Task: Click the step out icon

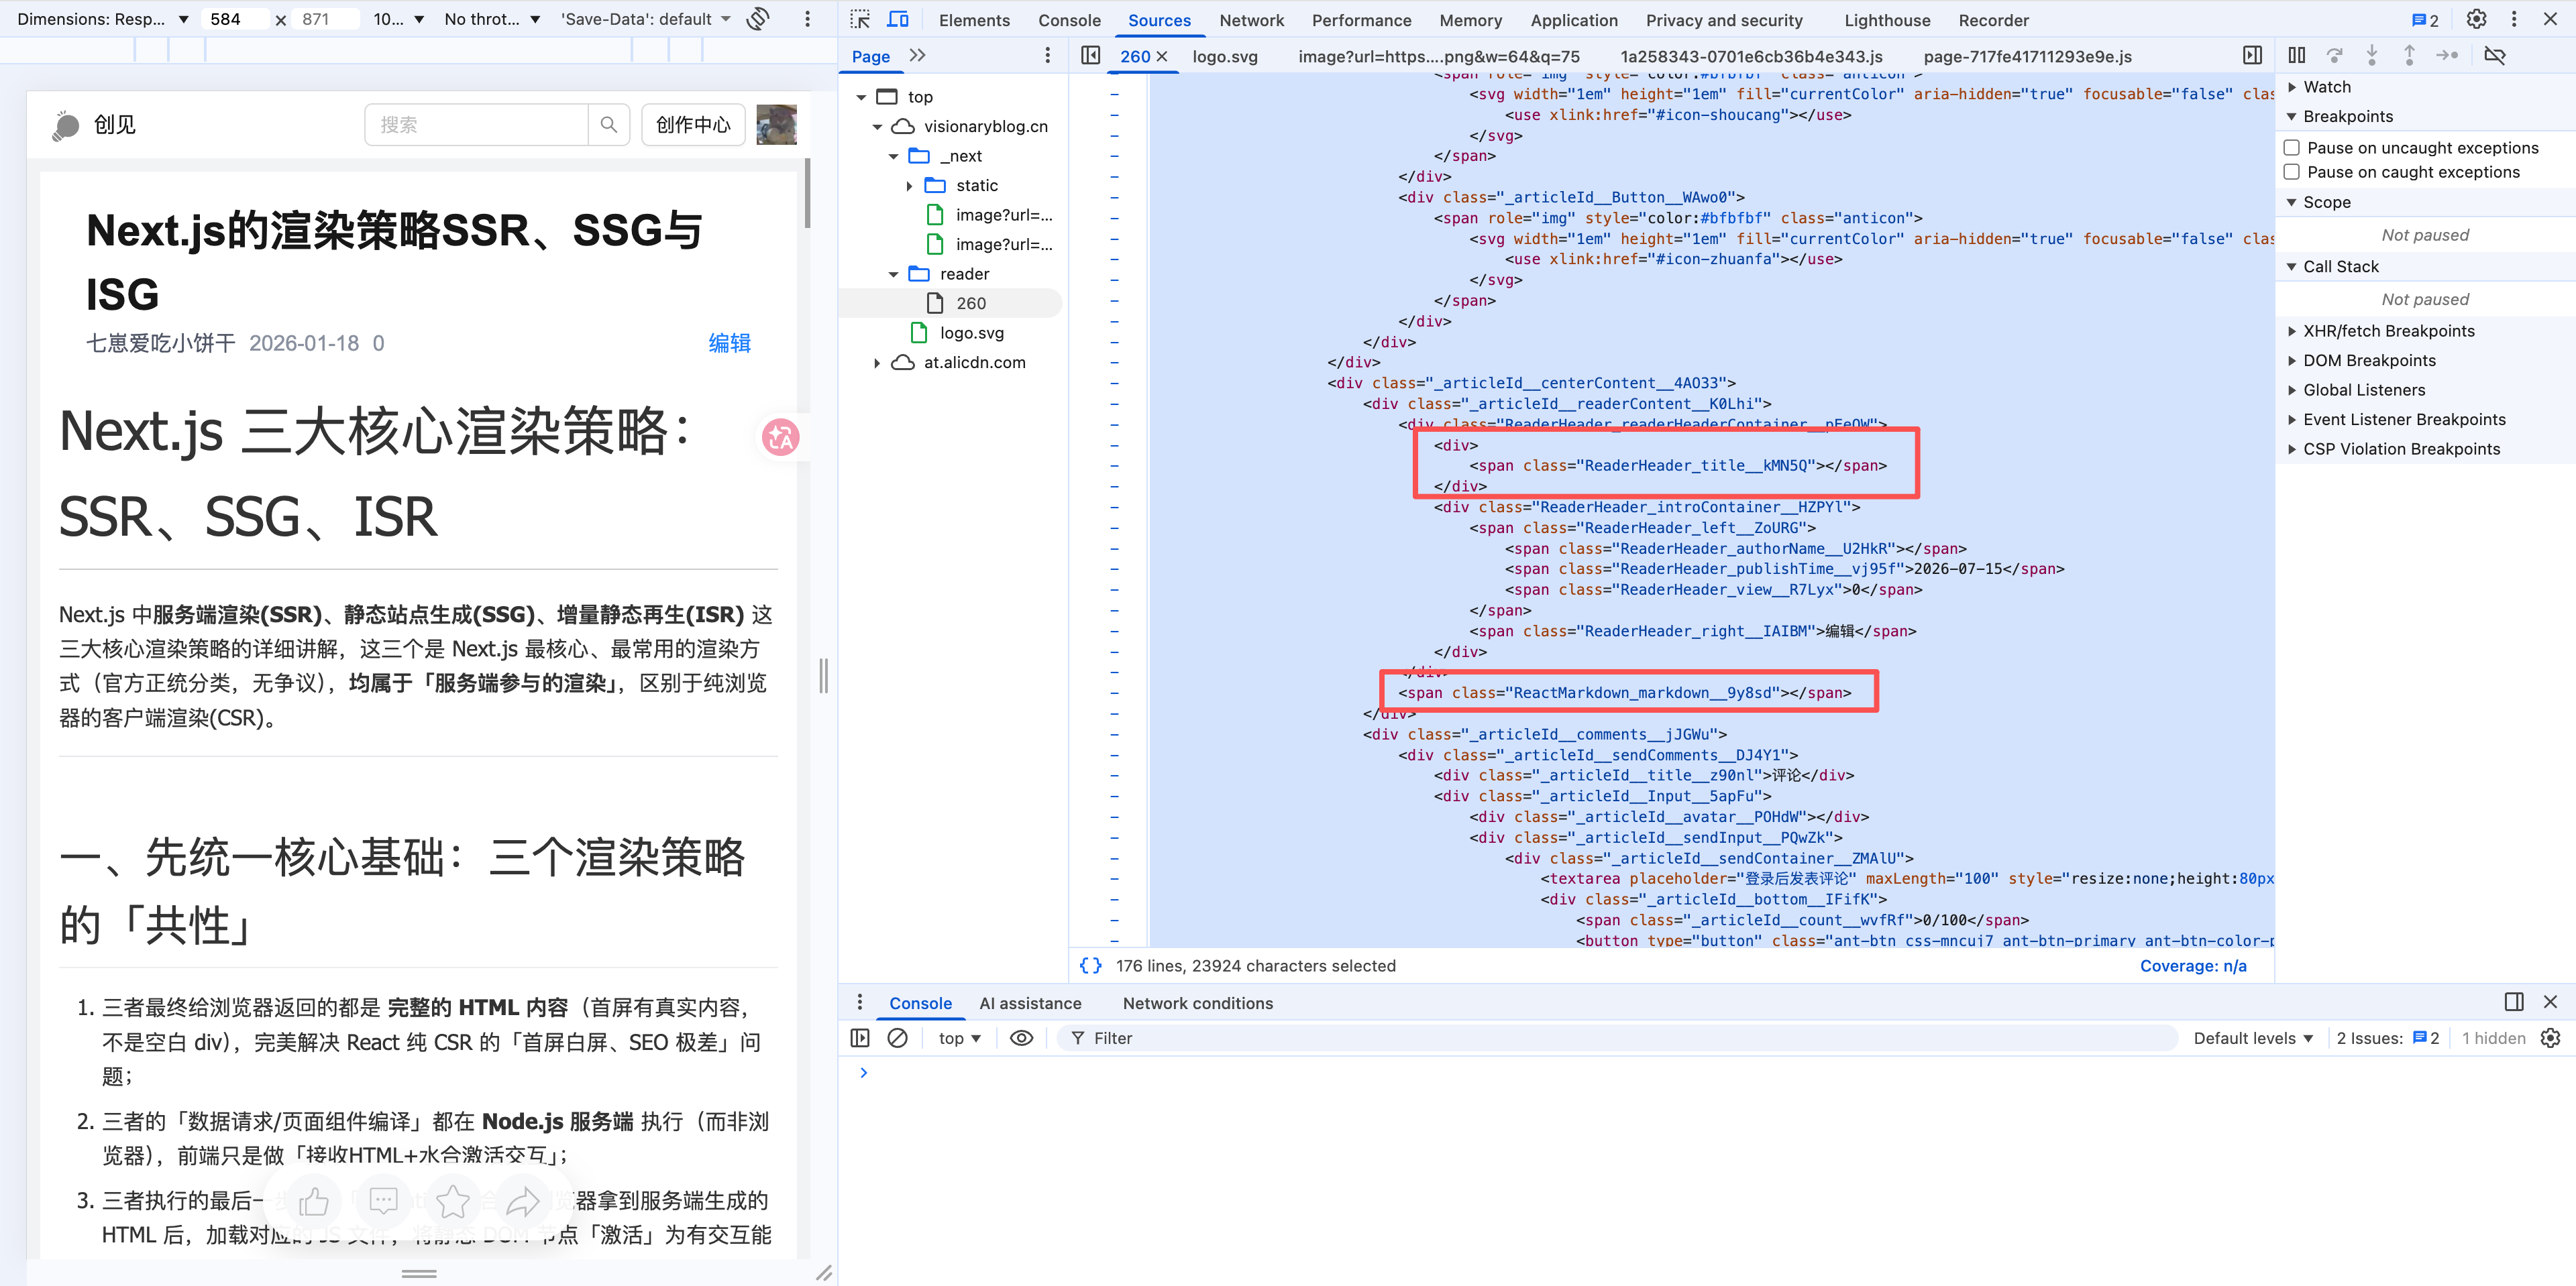Action: [2409, 56]
